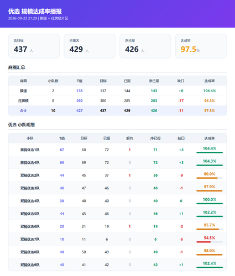Open the 总目标 437 summary card
The image size is (235, 276).
(x=34, y=46)
